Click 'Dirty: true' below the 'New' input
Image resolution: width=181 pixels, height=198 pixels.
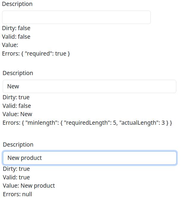16,97
